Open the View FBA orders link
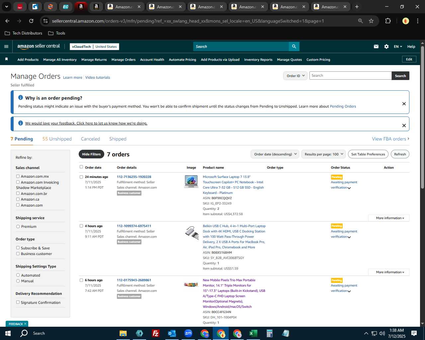The height and width of the screenshot is (340, 425). (x=390, y=139)
